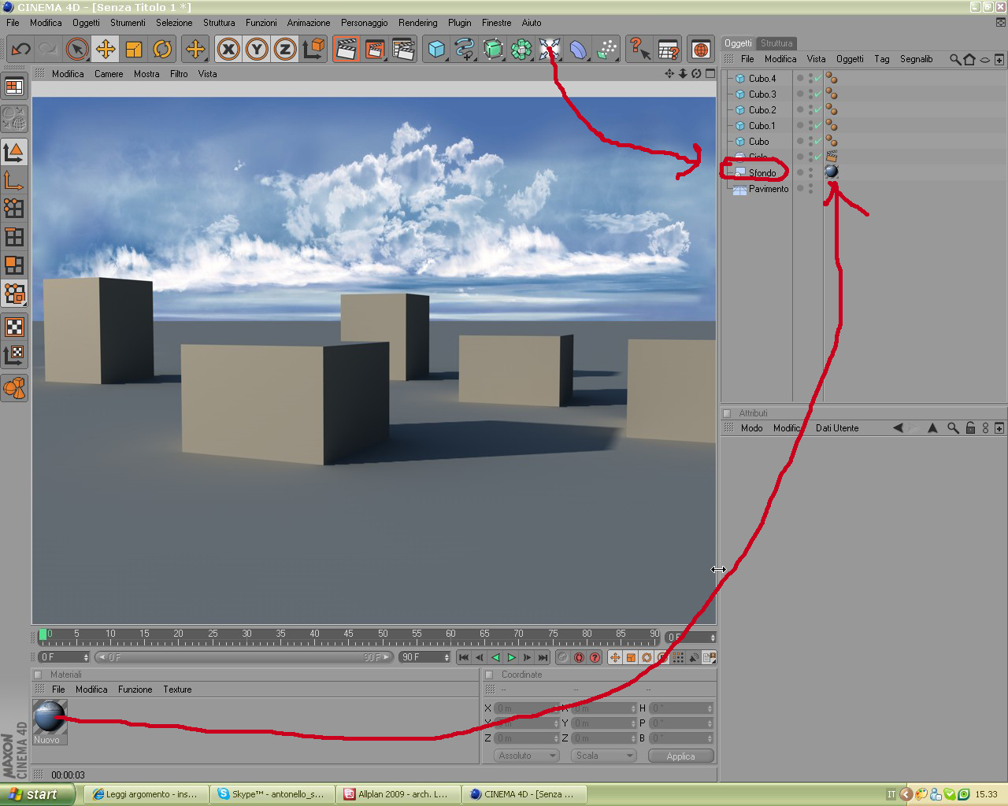Toggle visibility dots for Pavimento
Screen dimensions: 1008x806
(810, 188)
